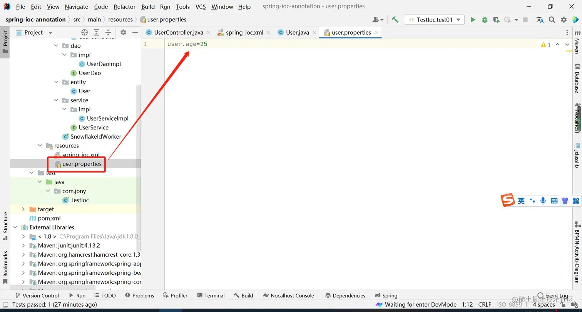582x312 pixels.
Task: Select opened file locate target icon
Action: click(x=85, y=33)
